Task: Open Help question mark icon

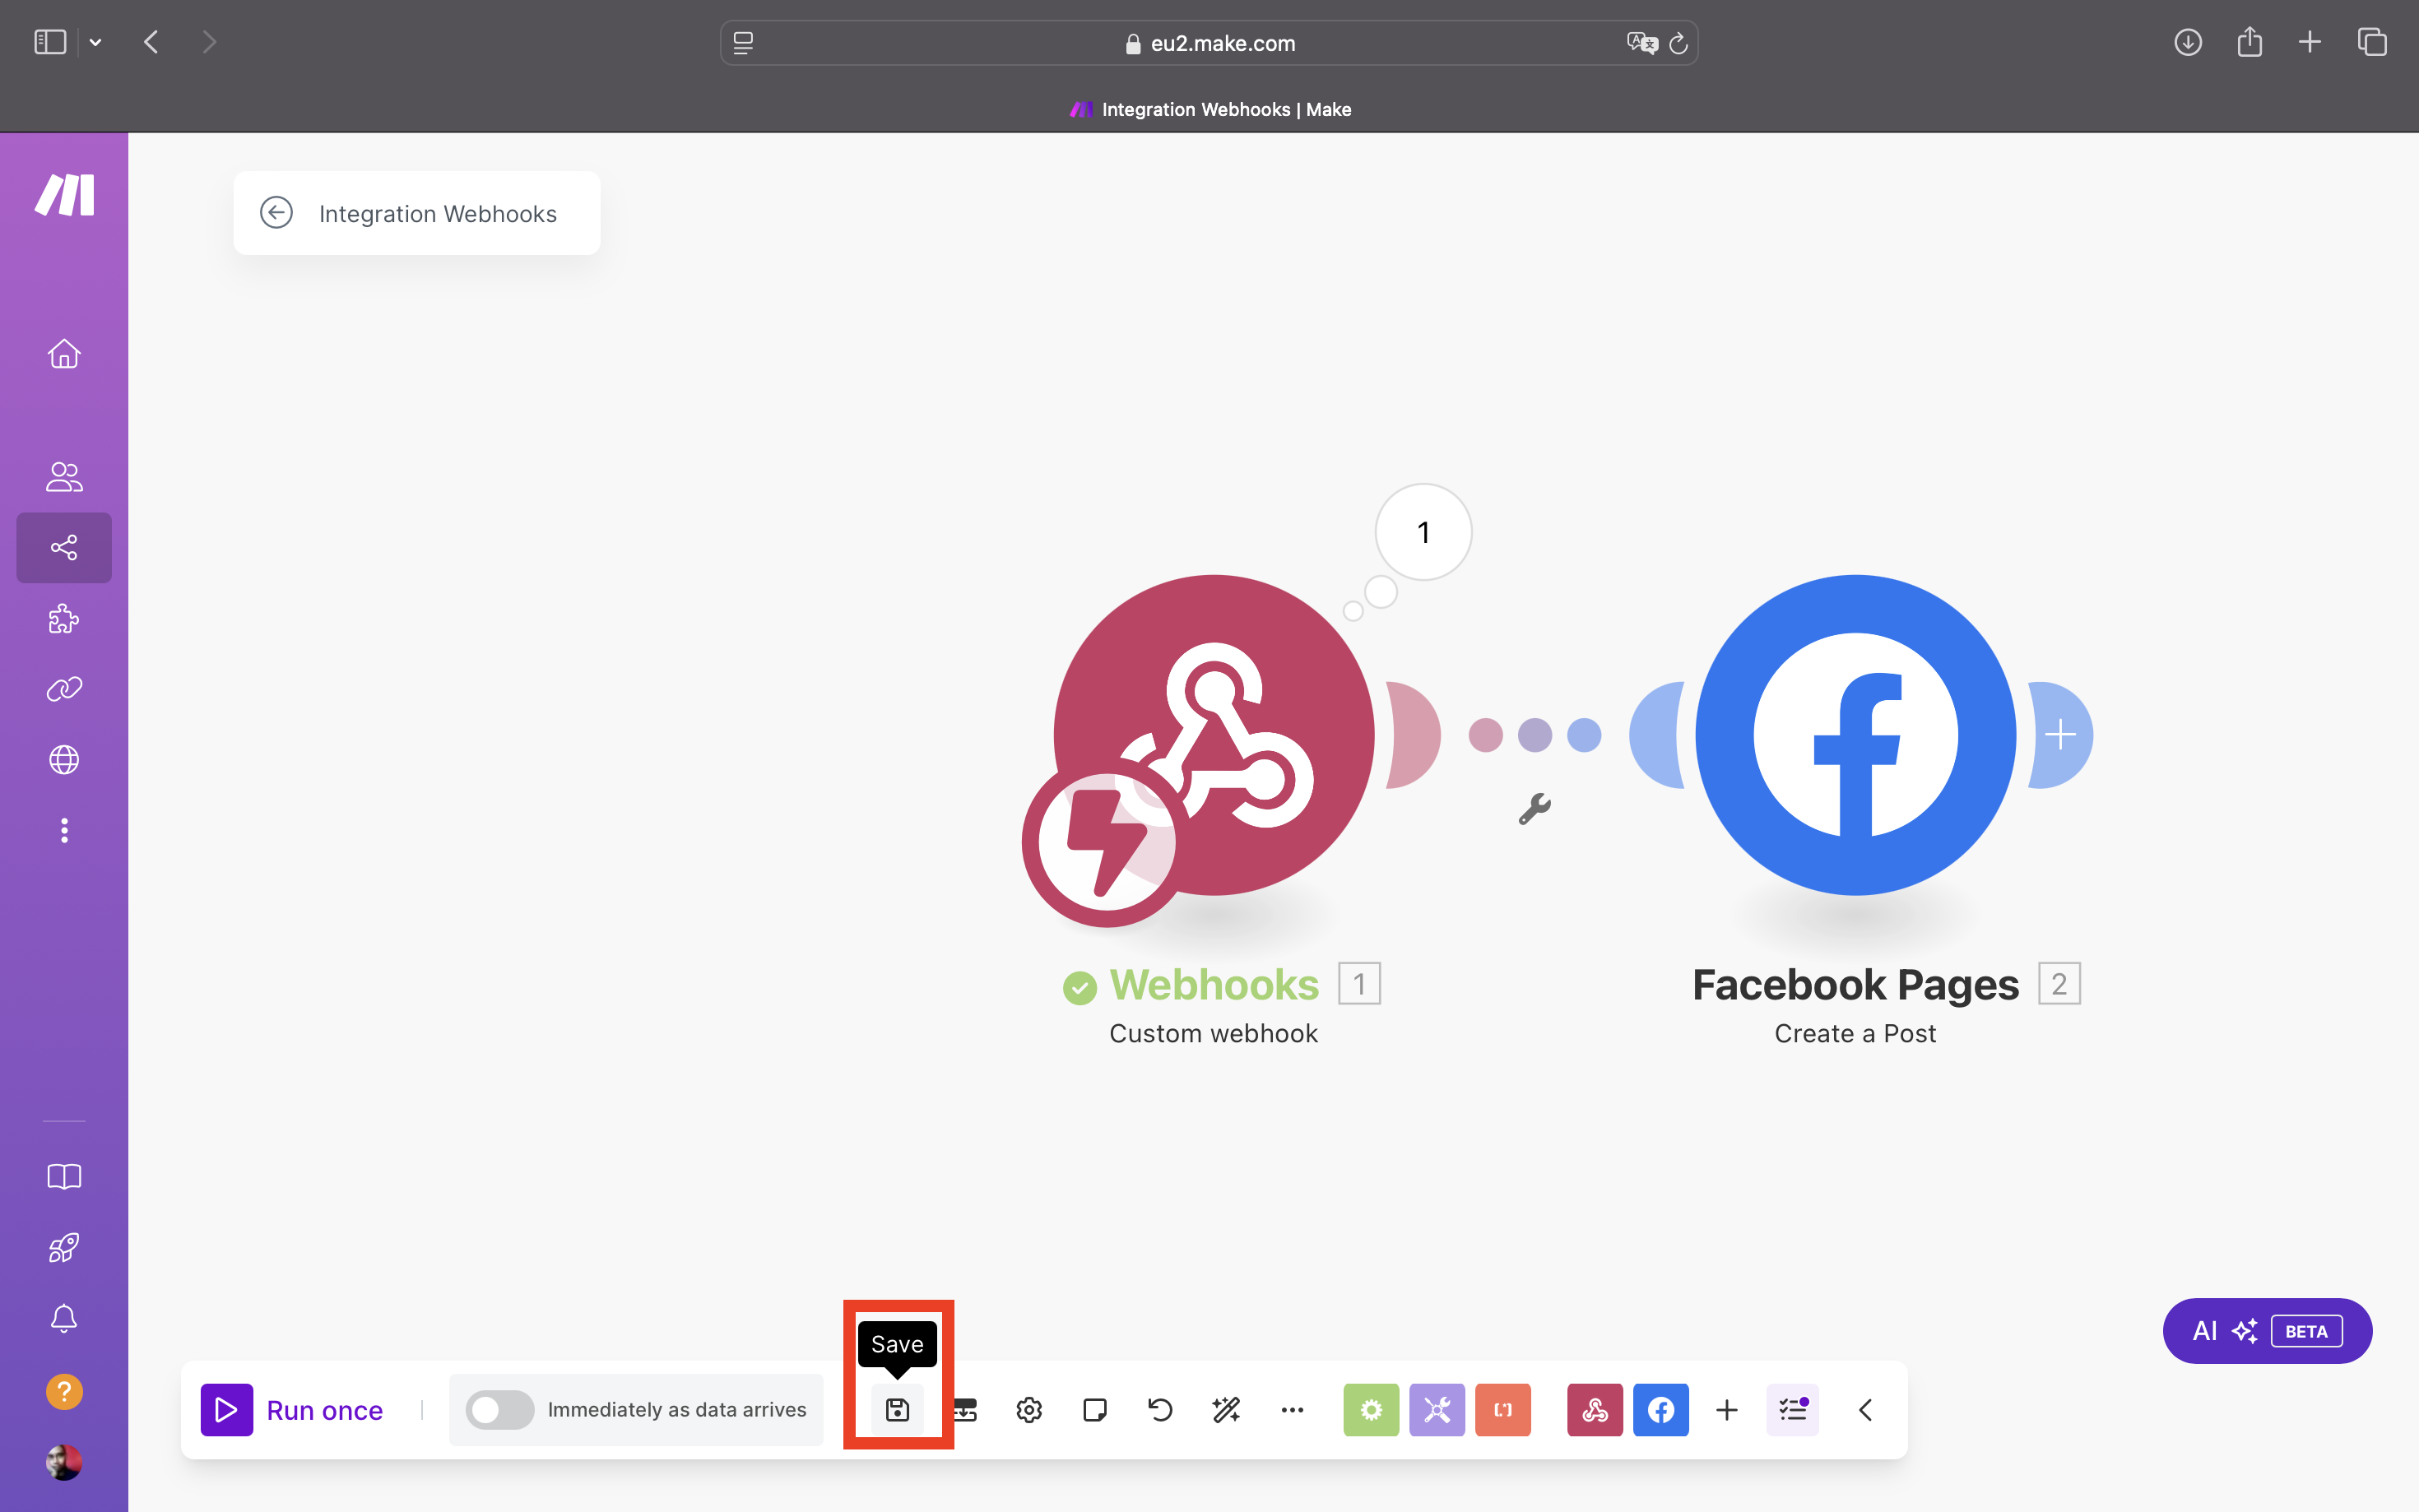Action: [64, 1391]
